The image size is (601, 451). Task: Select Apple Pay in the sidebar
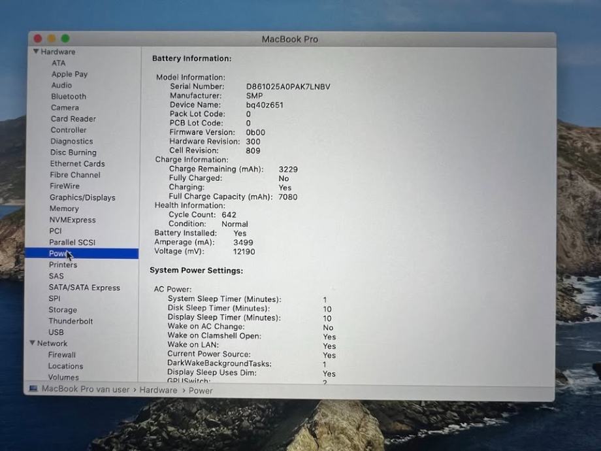pyautogui.click(x=69, y=74)
